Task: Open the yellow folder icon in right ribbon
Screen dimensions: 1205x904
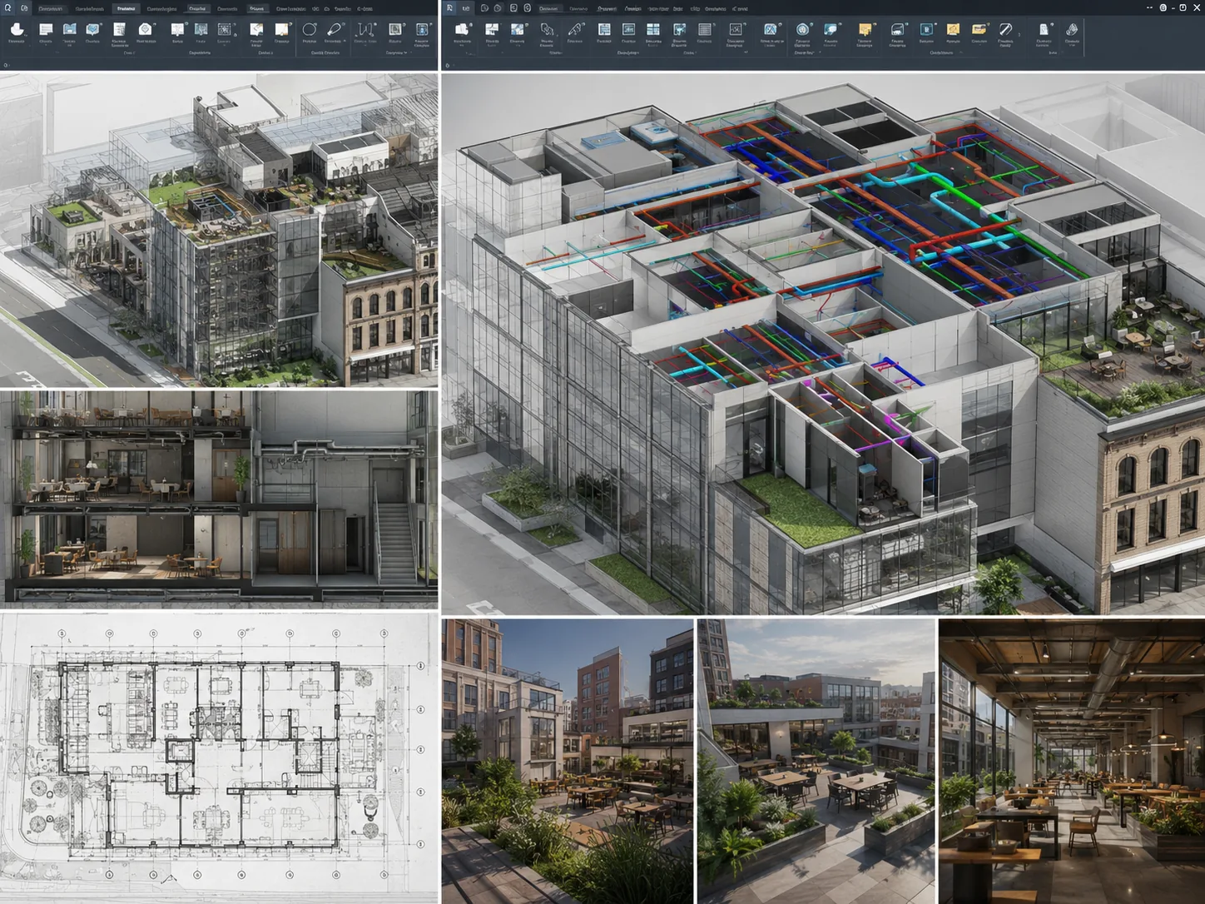Action: pos(979,29)
